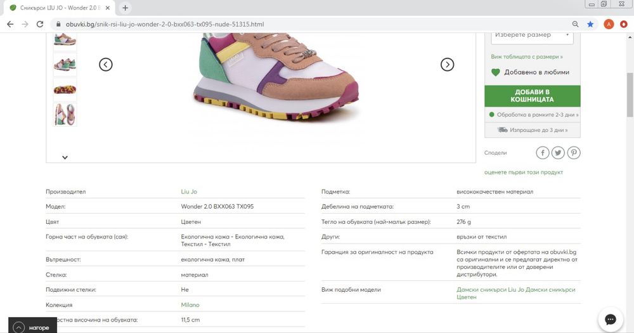The width and height of the screenshot is (634, 333).
Task: Click the page vertical scrollbar thumb
Action: (x=630, y=95)
